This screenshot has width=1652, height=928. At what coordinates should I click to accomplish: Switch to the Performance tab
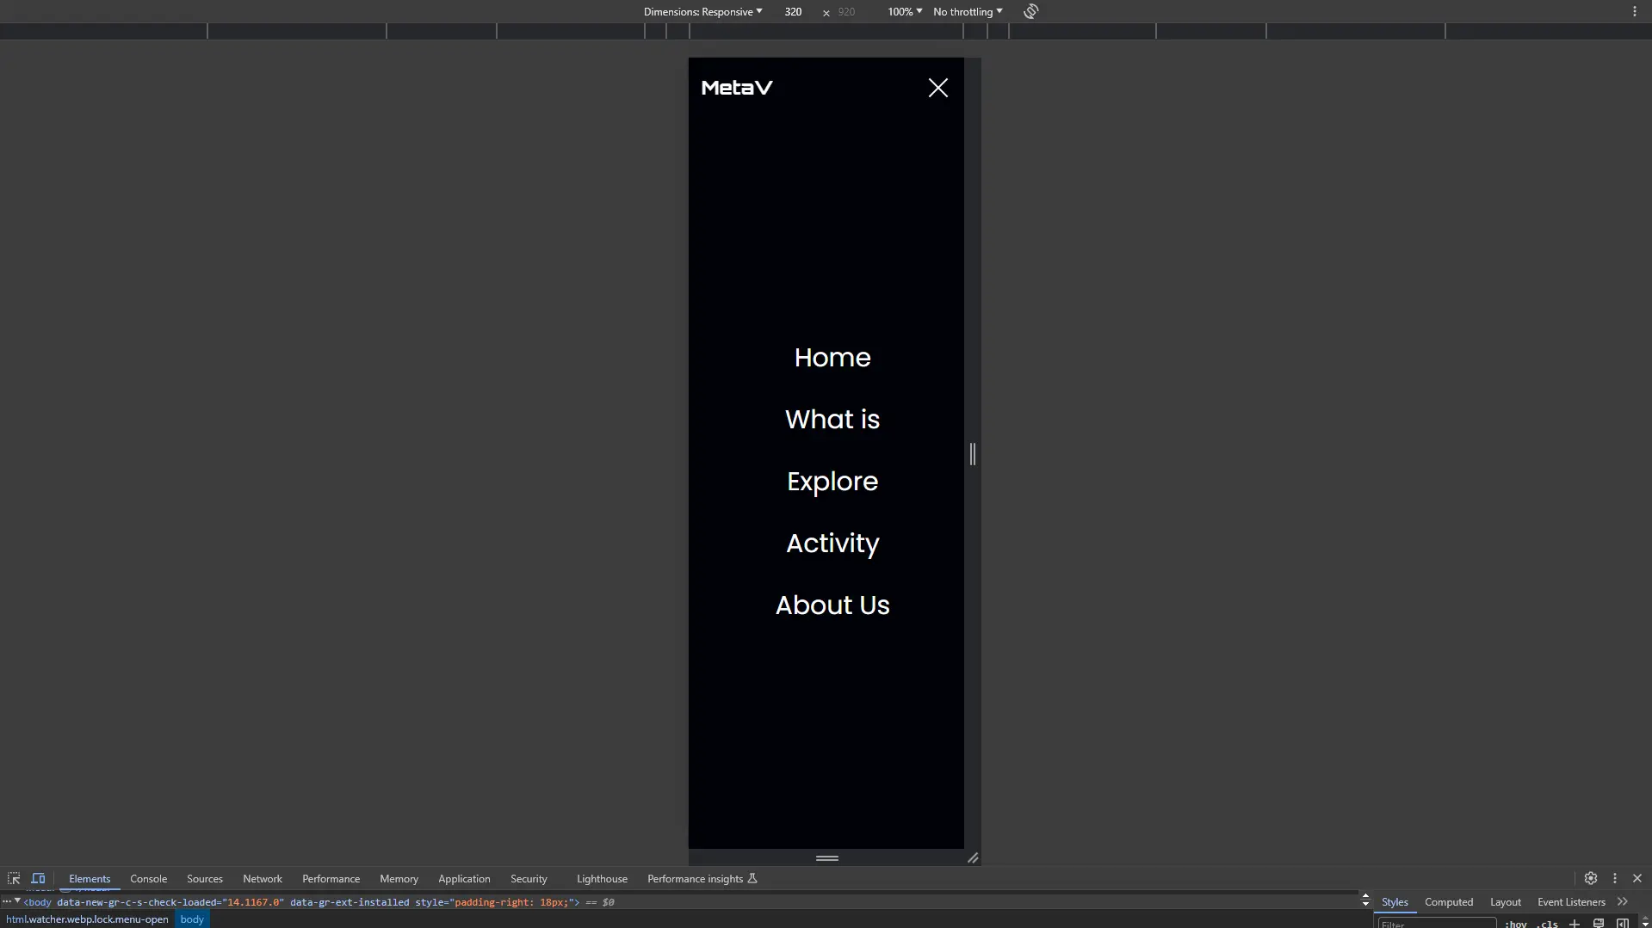[x=331, y=879]
